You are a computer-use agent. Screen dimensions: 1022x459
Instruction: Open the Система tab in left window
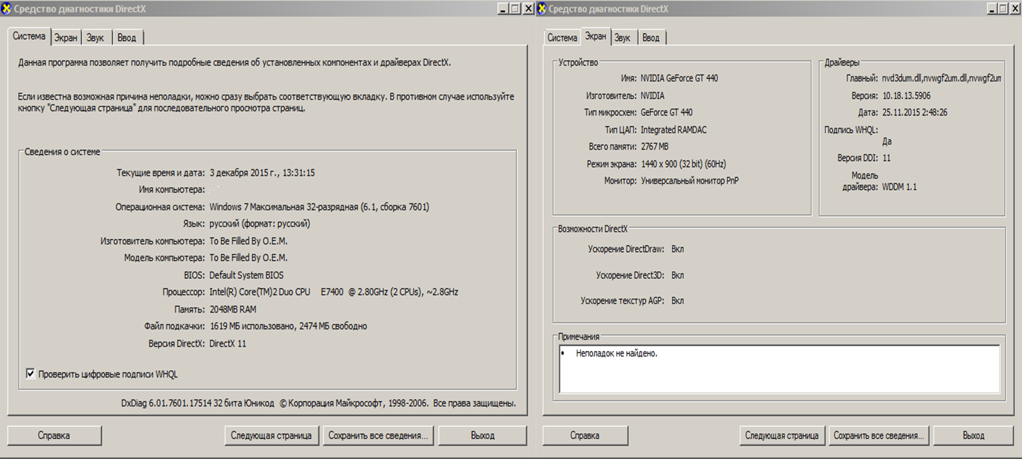pos(29,36)
